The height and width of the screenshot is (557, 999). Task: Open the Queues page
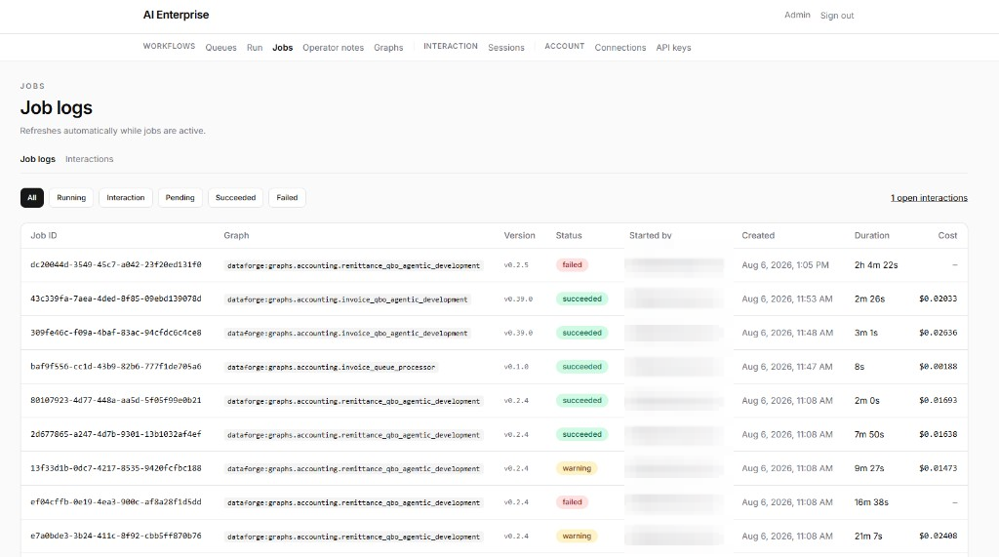(220, 48)
